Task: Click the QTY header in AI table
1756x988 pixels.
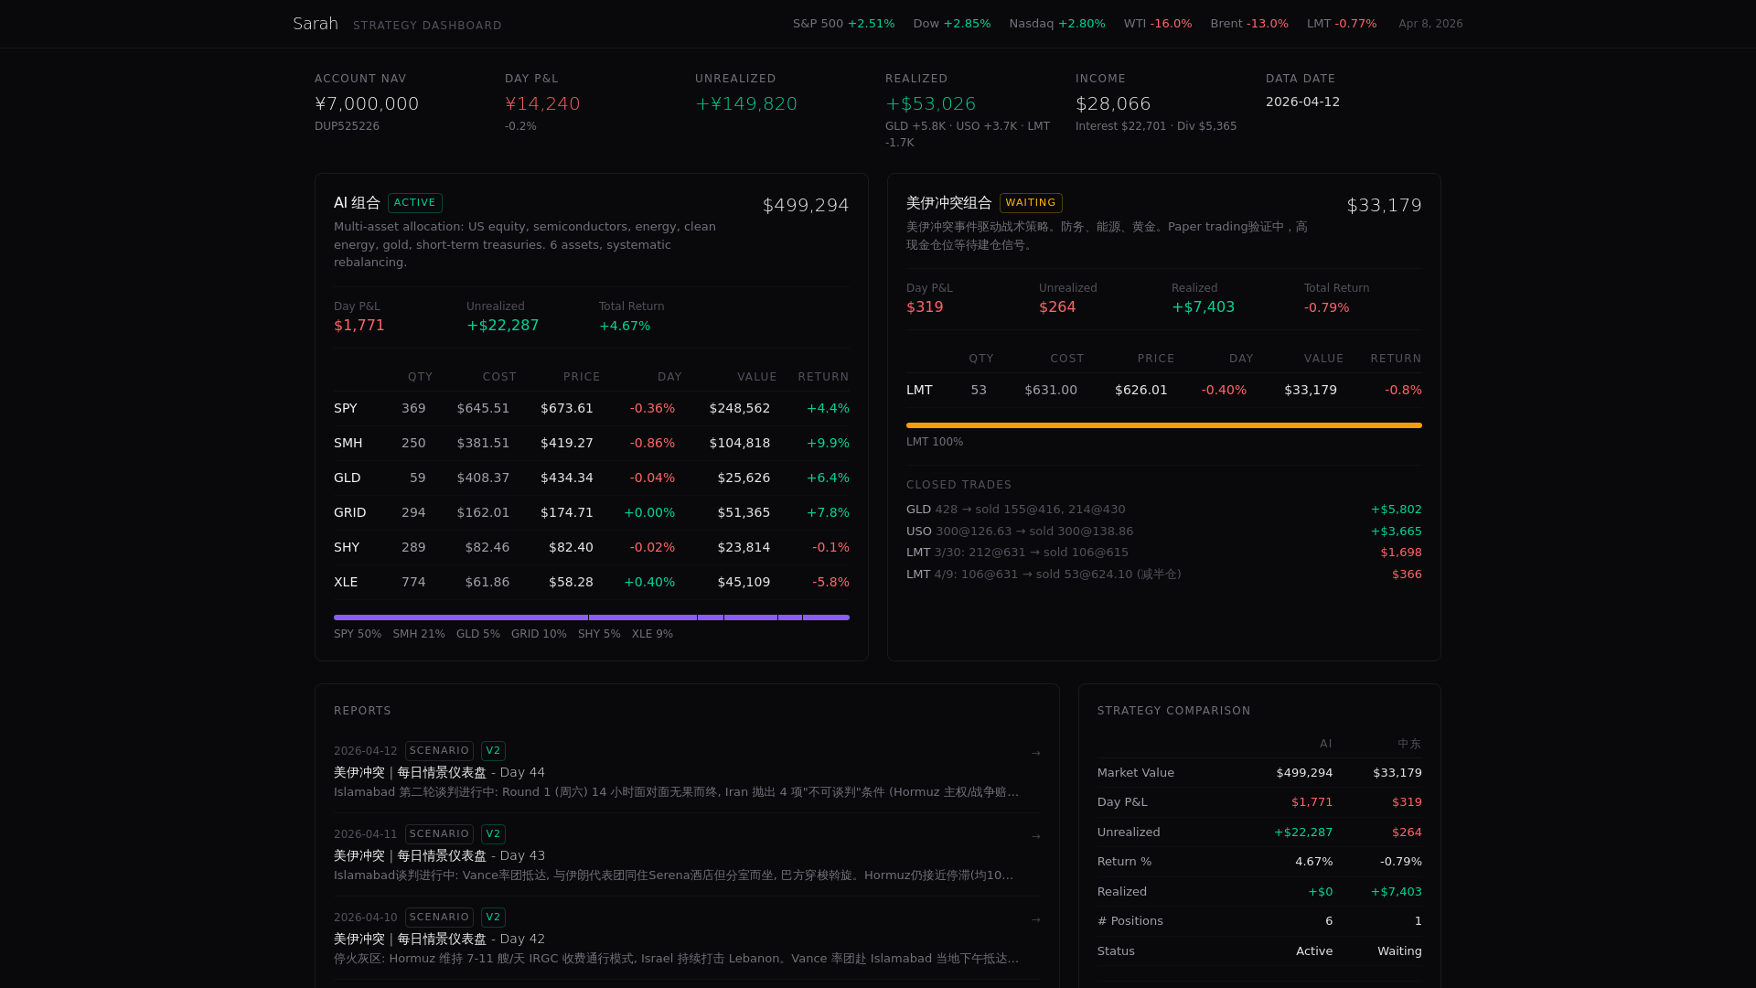Action: click(420, 377)
